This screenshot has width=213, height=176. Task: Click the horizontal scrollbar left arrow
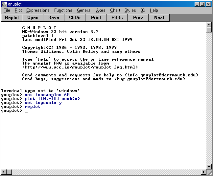[4, 172]
